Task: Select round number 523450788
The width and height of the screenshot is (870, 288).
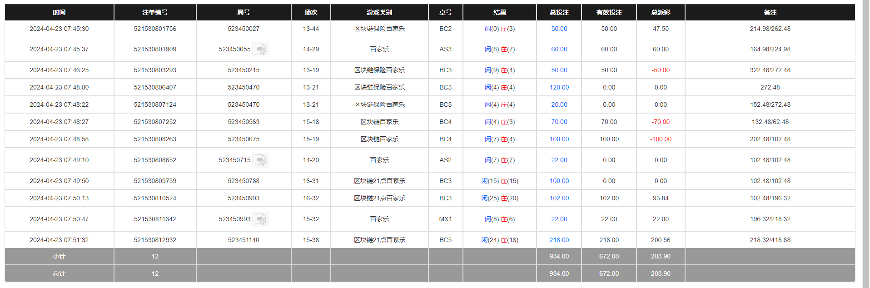Action: point(244,181)
